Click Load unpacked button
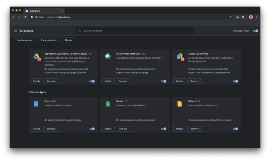This screenshot has width=270, height=161. [x=25, y=40]
